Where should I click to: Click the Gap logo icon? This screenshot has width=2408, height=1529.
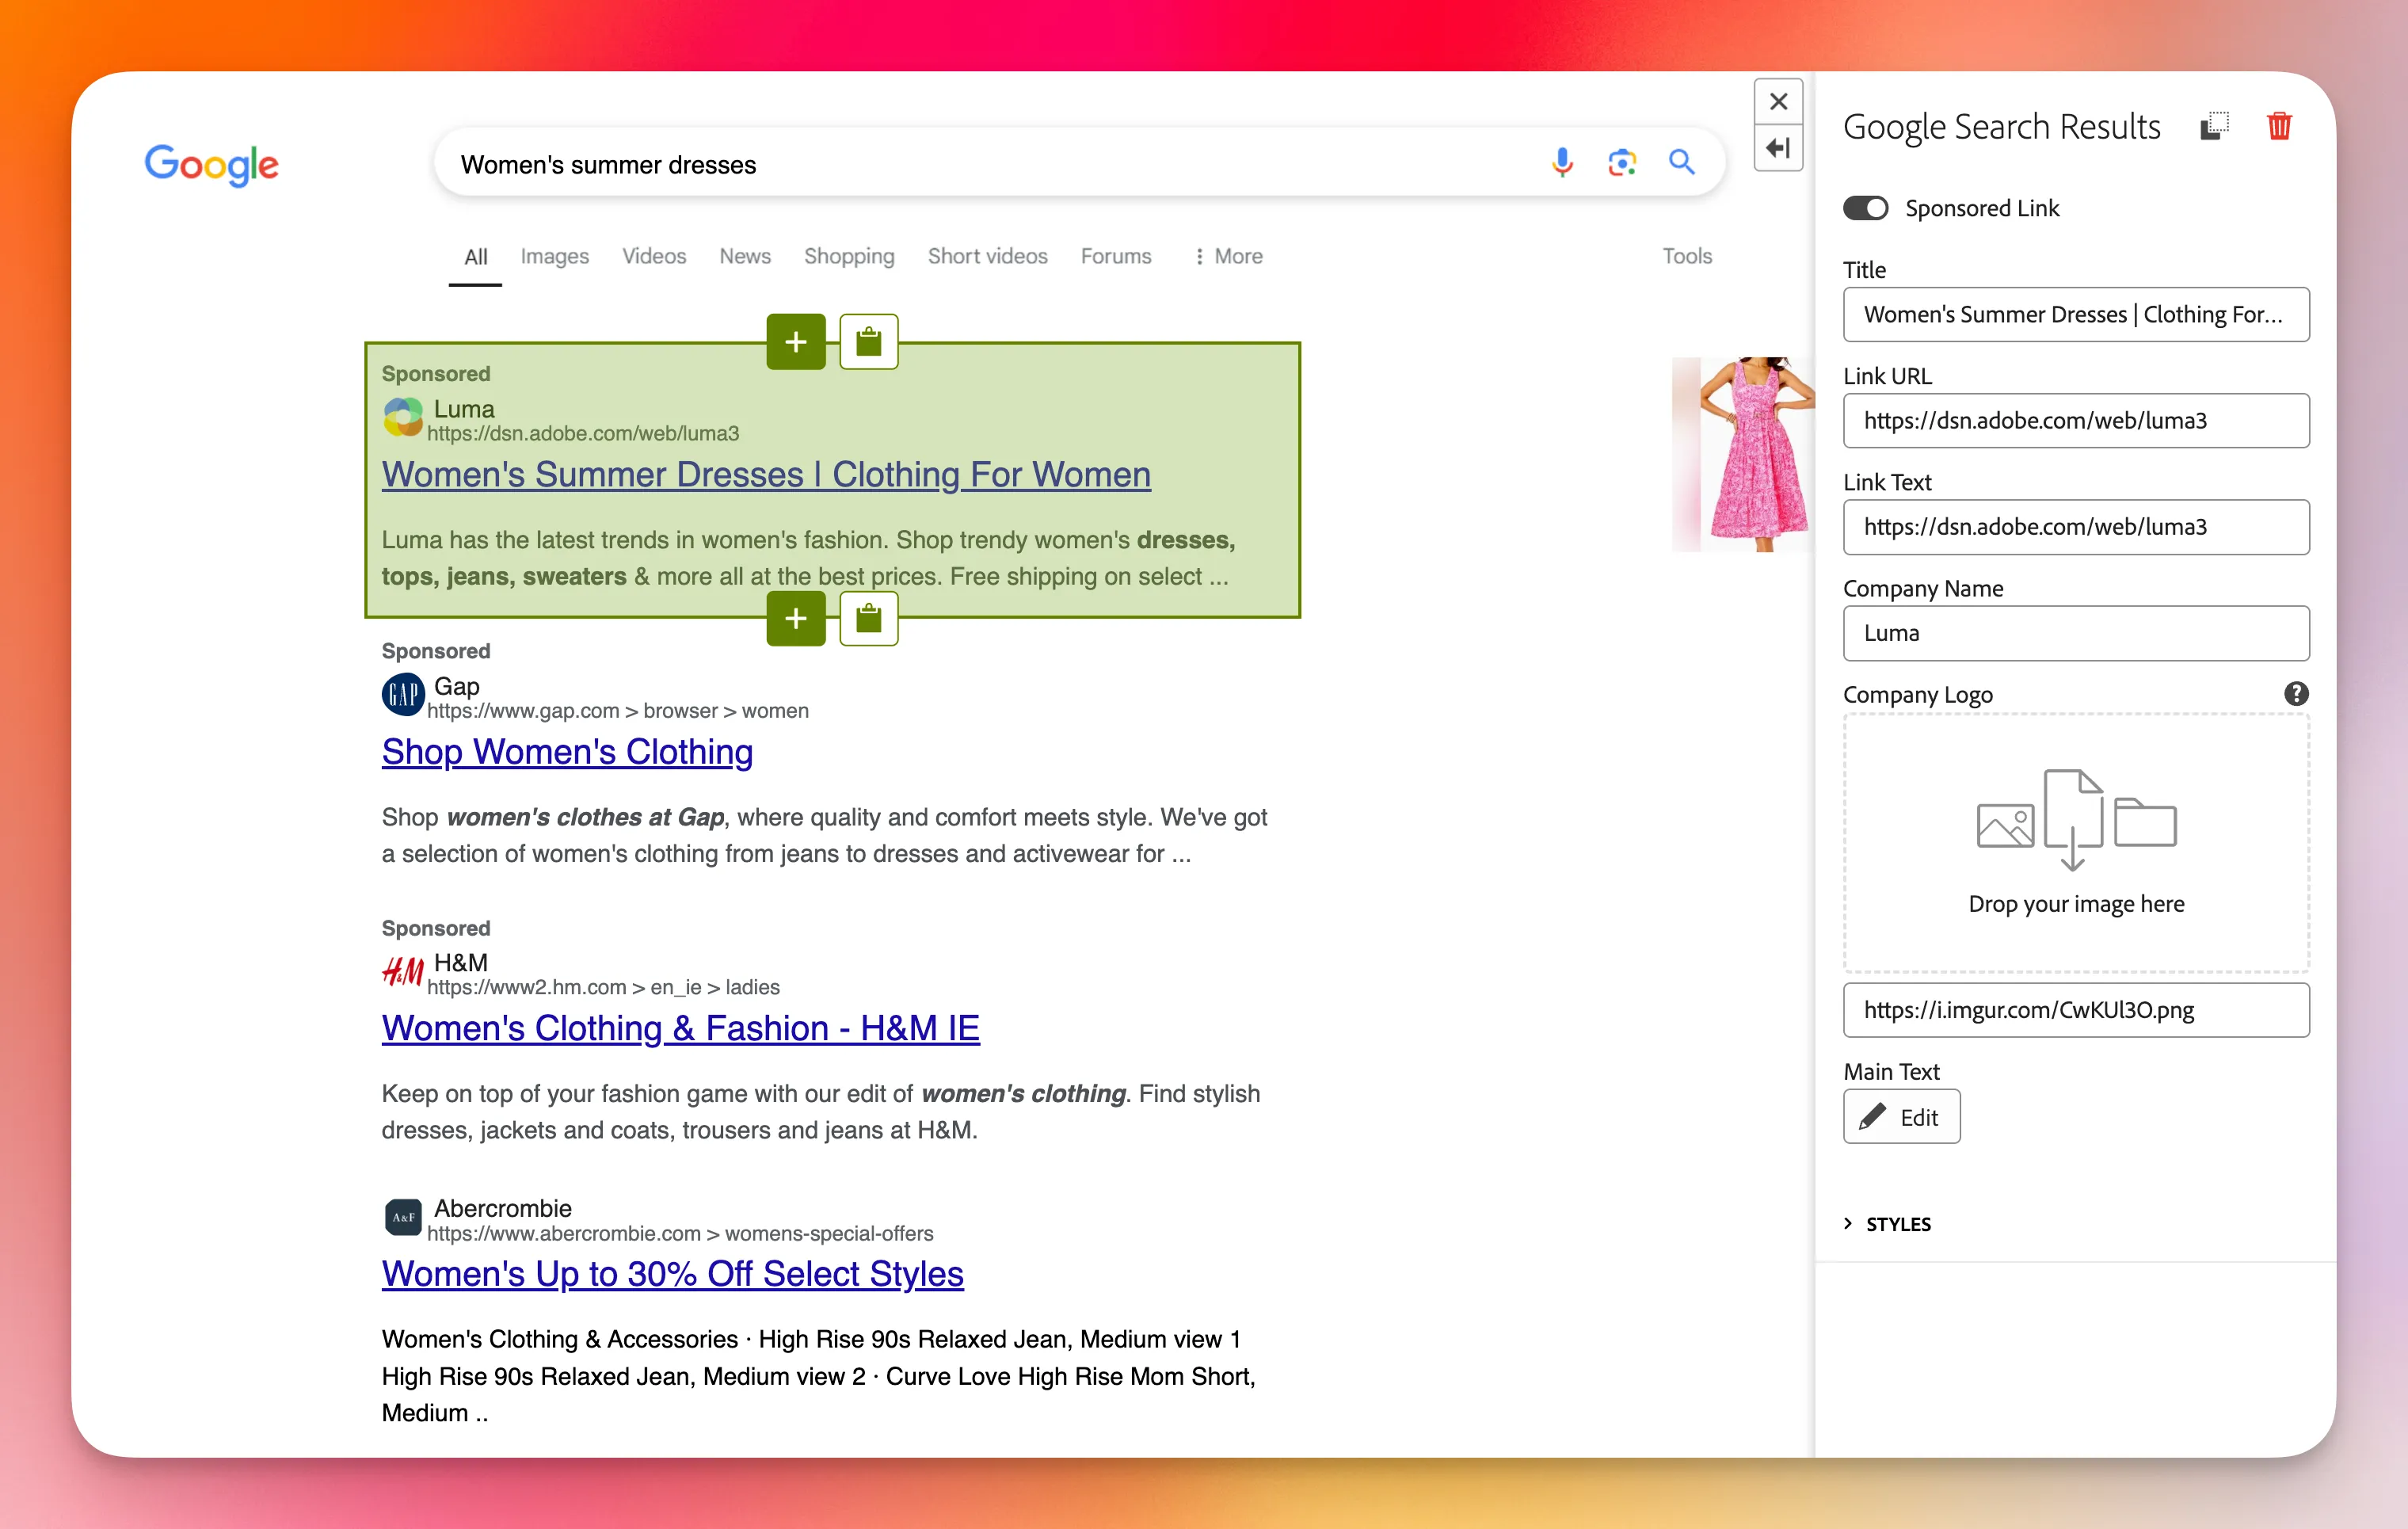(x=403, y=694)
